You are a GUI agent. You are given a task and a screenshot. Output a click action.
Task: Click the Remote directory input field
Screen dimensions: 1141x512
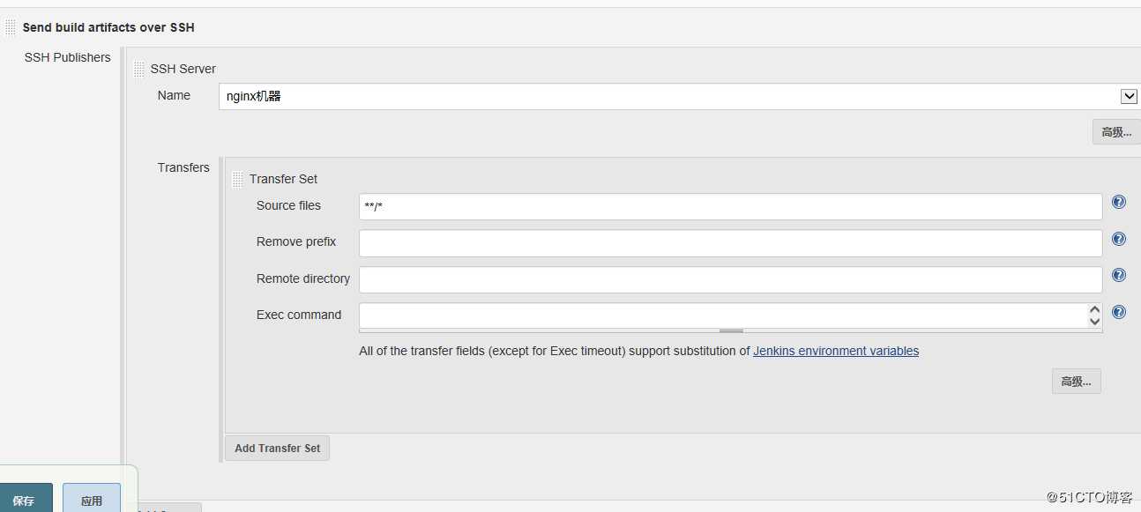(x=730, y=280)
